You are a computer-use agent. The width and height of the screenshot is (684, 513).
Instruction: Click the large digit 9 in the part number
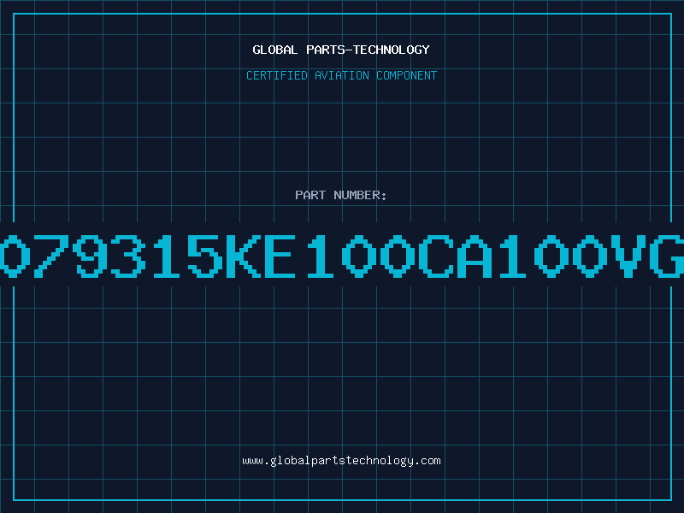(x=90, y=256)
